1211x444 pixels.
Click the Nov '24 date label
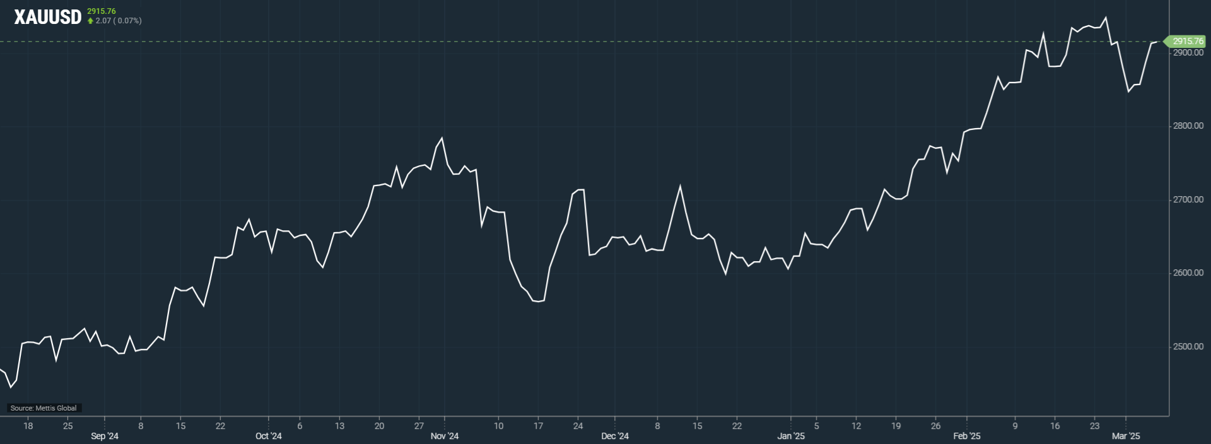[445, 436]
